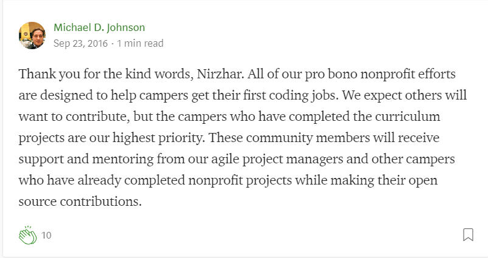Open Michael D. Johnson's profile picture
Image resolution: width=488 pixels, height=258 pixels.
click(x=32, y=35)
